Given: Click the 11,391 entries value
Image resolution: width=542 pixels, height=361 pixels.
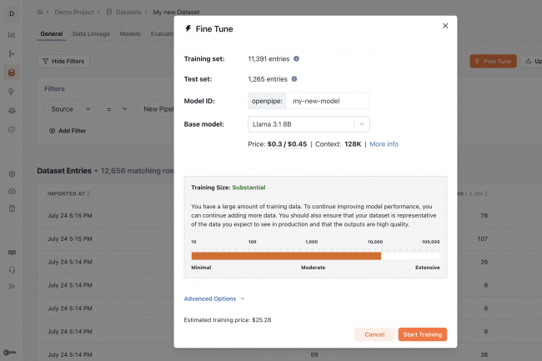Looking at the screenshot, I should [268, 59].
